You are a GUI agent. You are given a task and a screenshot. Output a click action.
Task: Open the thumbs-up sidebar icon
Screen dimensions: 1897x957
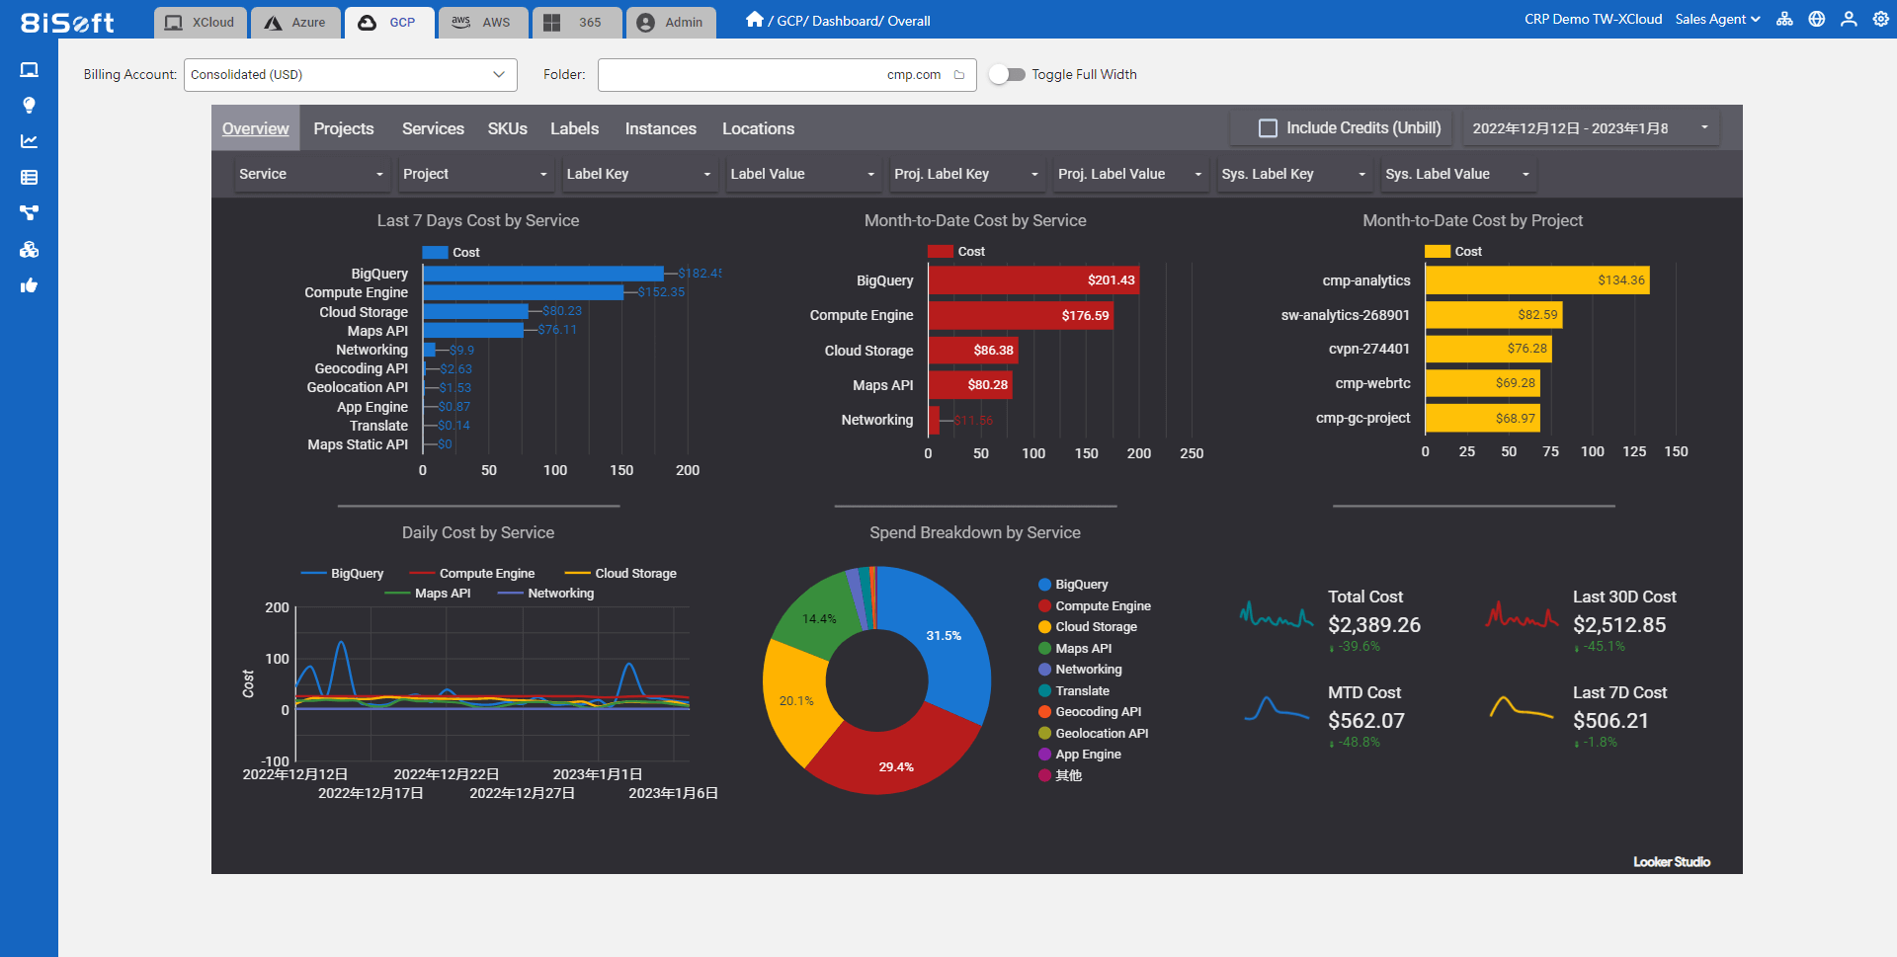pos(30,285)
